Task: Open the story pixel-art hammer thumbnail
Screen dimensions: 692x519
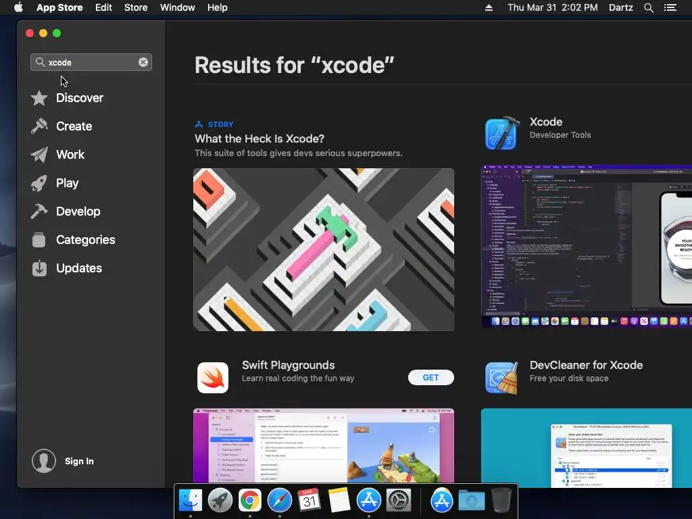Action: (x=324, y=249)
